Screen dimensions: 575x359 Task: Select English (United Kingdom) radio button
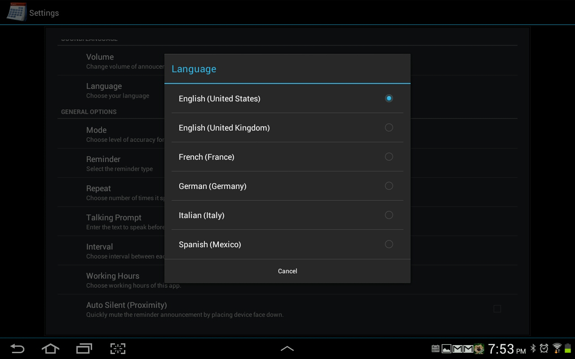(389, 127)
